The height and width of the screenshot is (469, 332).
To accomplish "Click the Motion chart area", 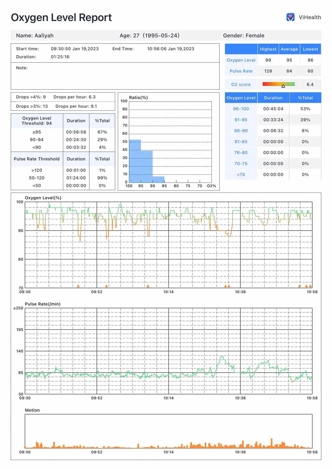I will 168,431.
